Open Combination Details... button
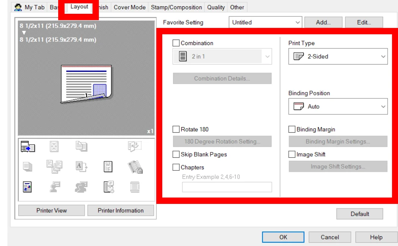398x246 pixels. (x=222, y=78)
